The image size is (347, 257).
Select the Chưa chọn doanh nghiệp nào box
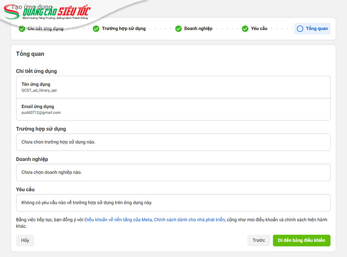click(173, 172)
